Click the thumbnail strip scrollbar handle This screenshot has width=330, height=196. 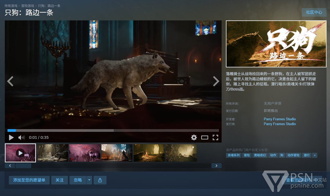23,166
